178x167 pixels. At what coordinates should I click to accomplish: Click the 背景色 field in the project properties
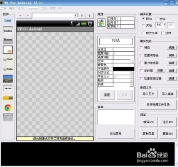[x=127, y=26]
